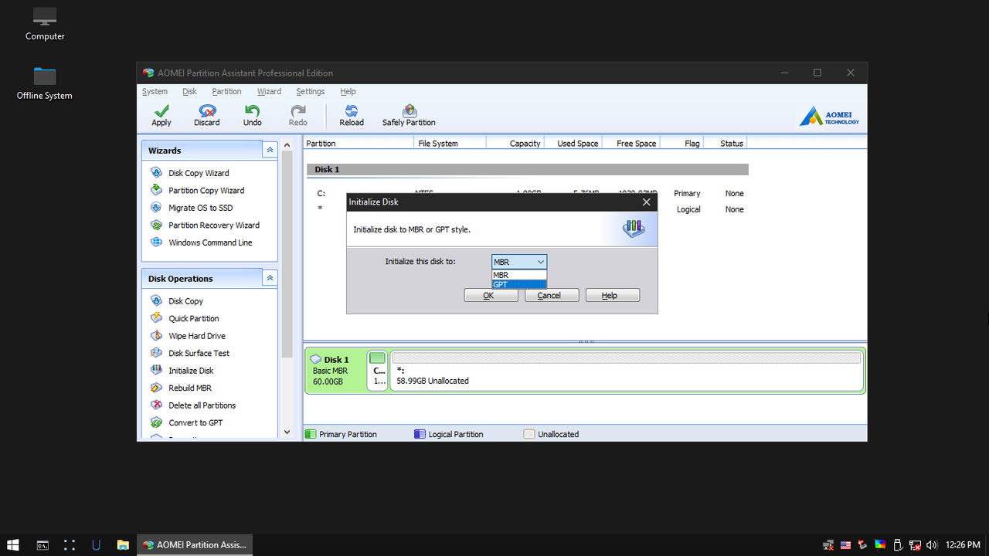Select Rebuild MBR operation
Viewport: 989px width, 556px height.
(x=189, y=388)
